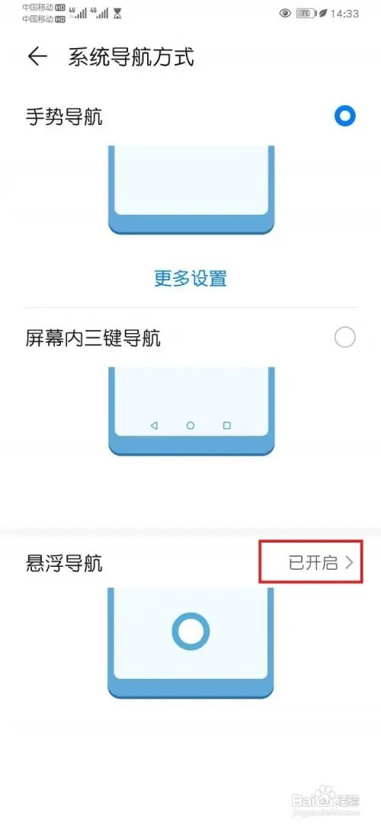Tap the battery indicator icon
Screen dimensions: 381x826
click(304, 13)
